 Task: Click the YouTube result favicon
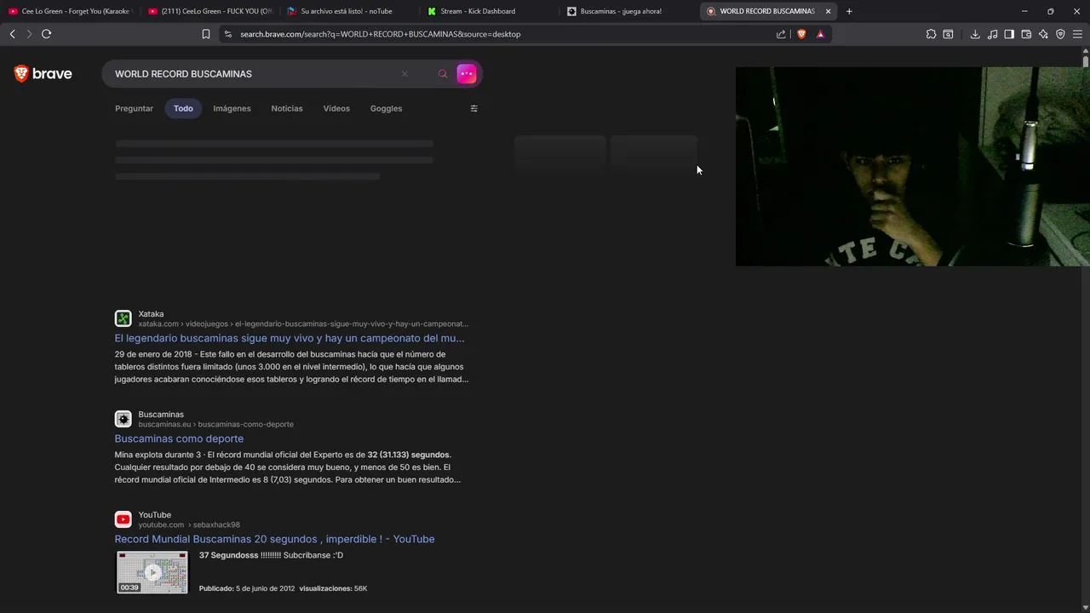point(123,519)
